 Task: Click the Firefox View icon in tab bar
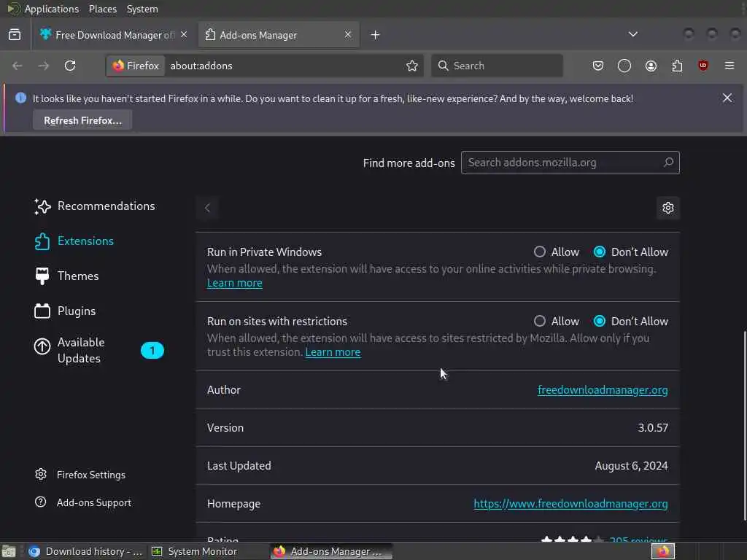[x=15, y=35]
